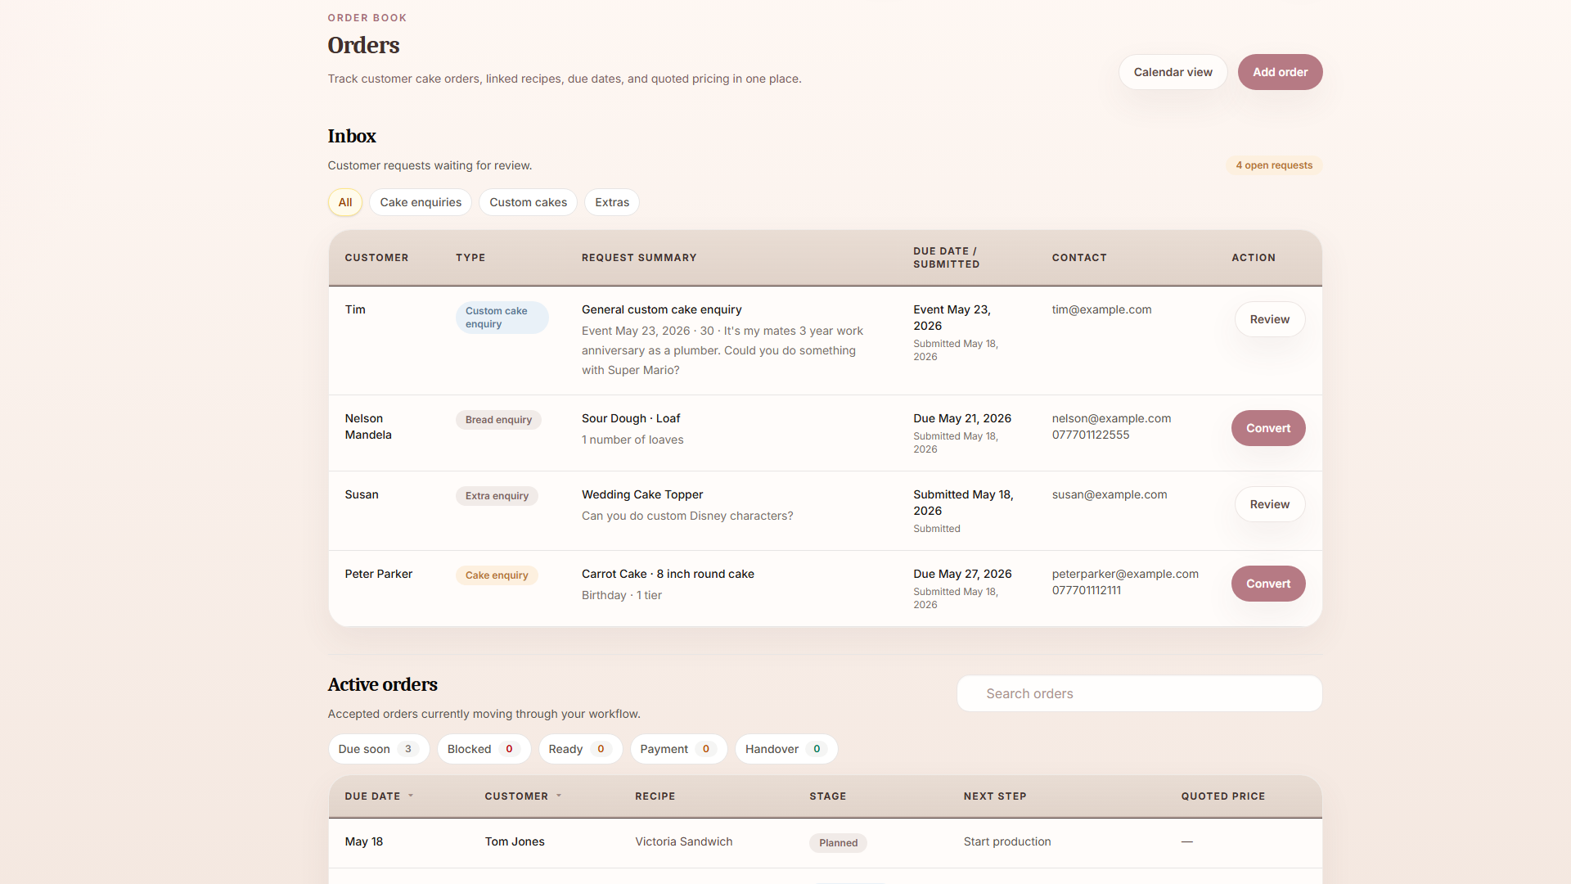Sort active orders by Customer
Screen dimensions: 1571x884
point(523,796)
